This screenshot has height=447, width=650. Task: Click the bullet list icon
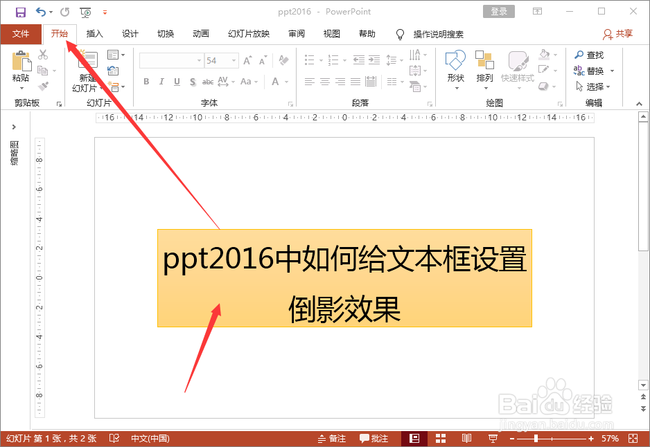point(310,60)
